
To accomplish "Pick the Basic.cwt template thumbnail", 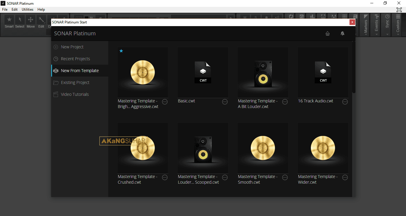I will 203,72.
